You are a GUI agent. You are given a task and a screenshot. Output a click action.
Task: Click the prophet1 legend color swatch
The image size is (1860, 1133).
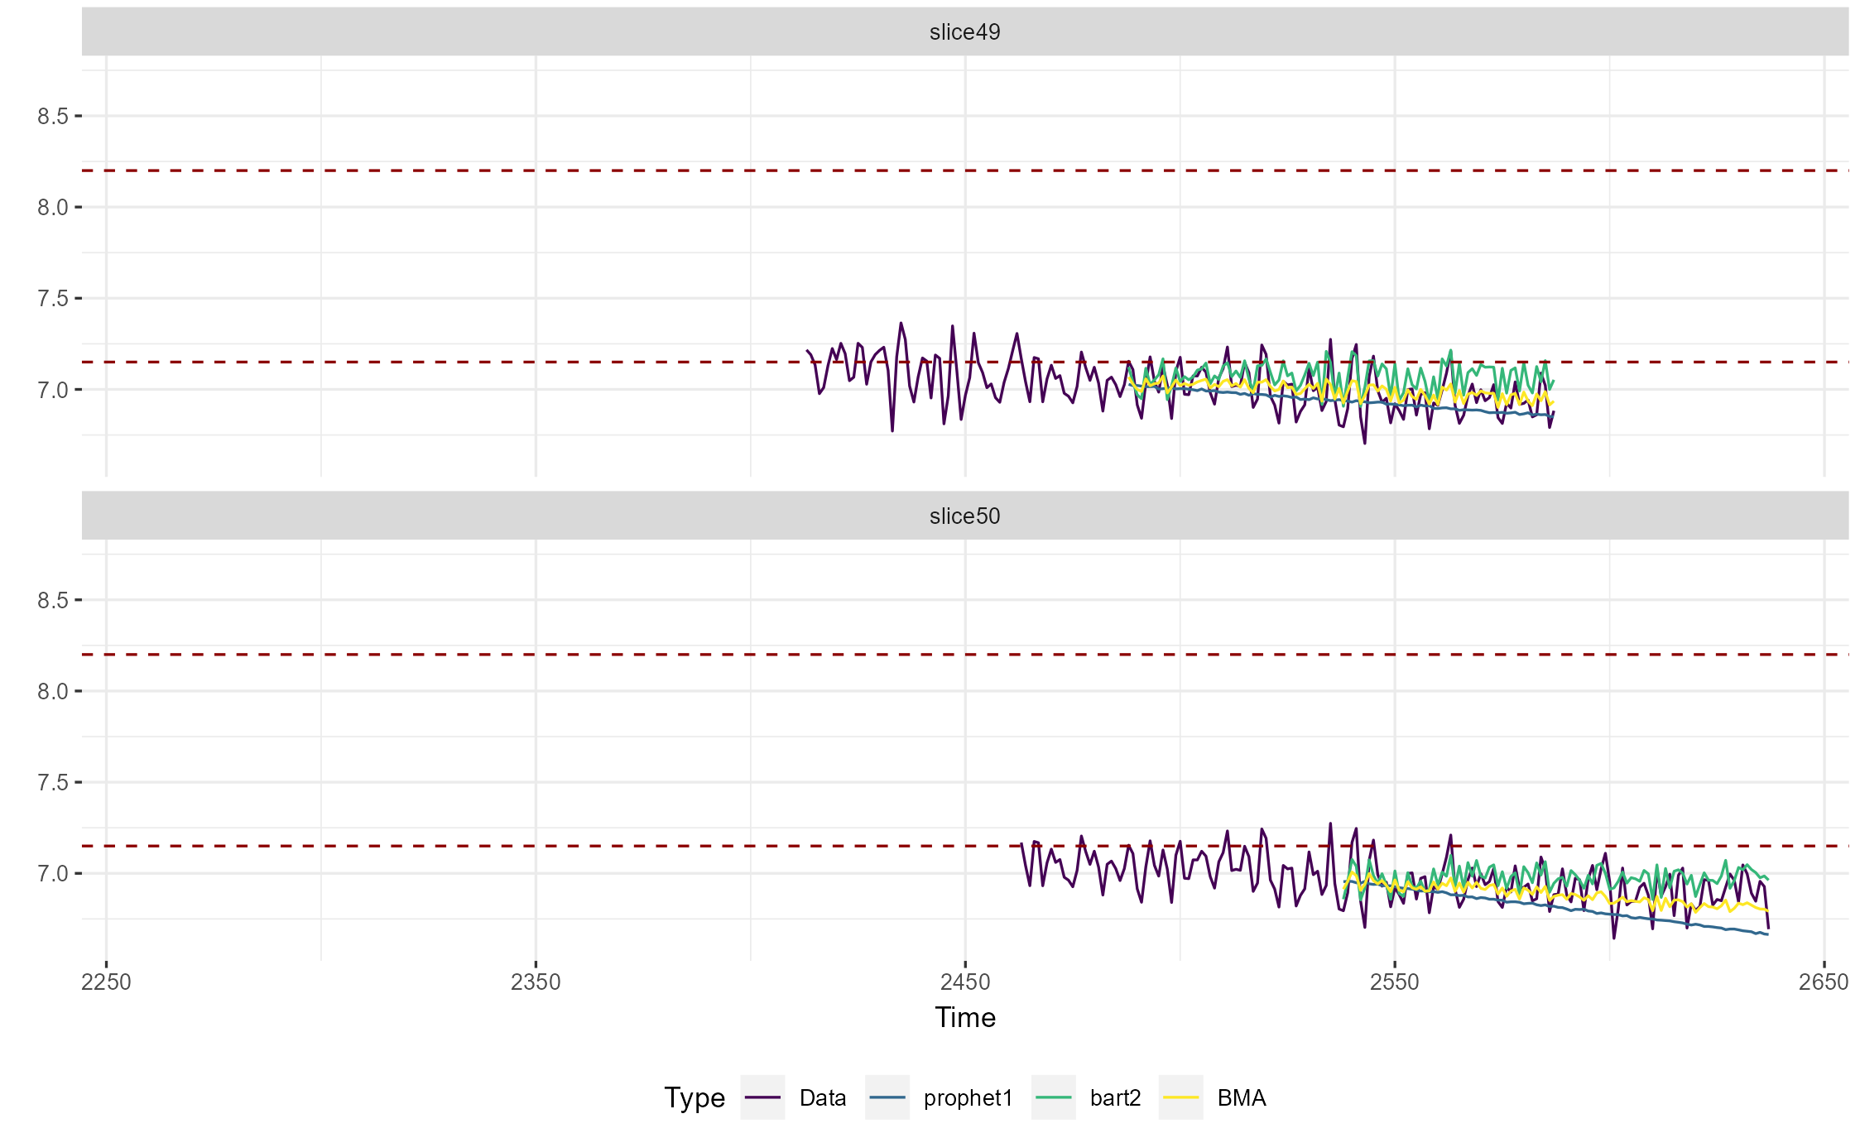click(887, 1097)
